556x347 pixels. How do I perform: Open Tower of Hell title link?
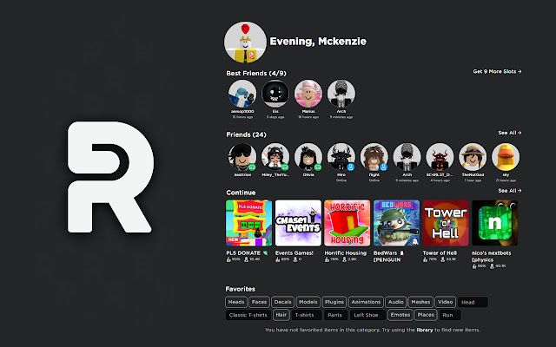click(x=440, y=252)
